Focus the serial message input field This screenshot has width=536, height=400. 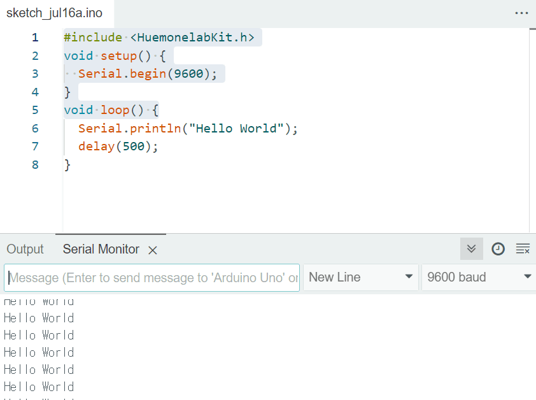click(153, 278)
